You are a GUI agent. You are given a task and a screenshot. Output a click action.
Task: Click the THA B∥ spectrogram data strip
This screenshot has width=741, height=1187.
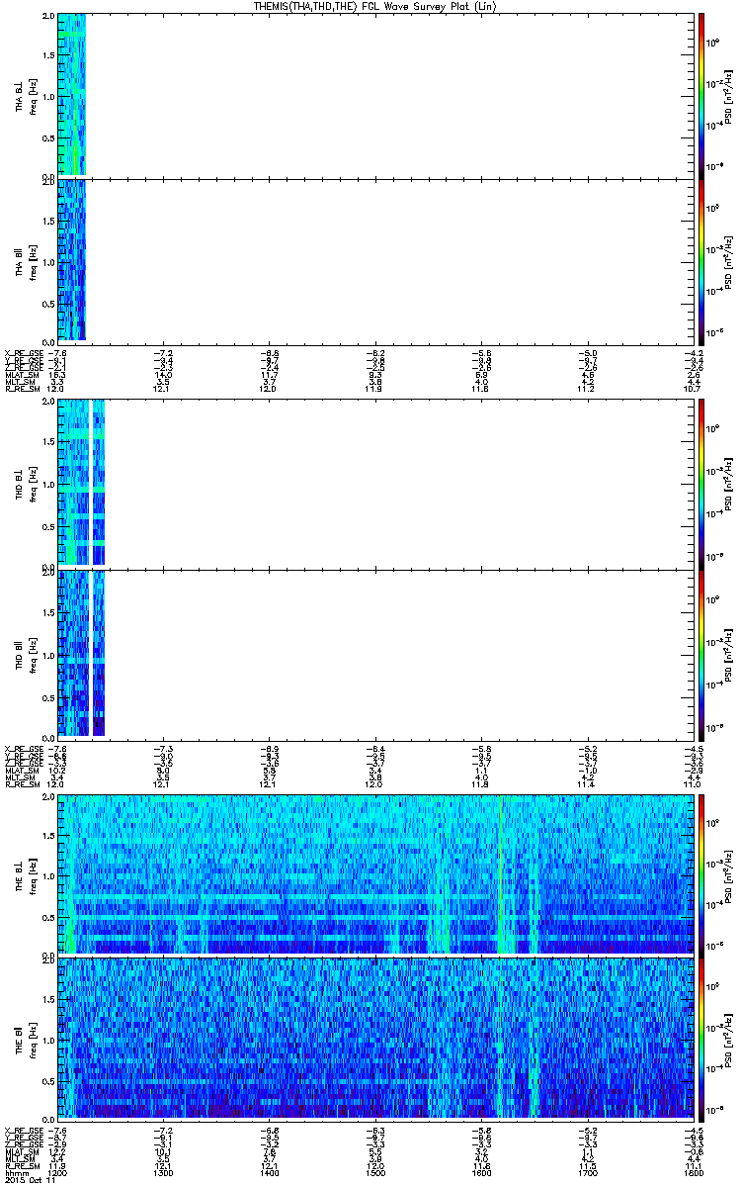point(72,260)
